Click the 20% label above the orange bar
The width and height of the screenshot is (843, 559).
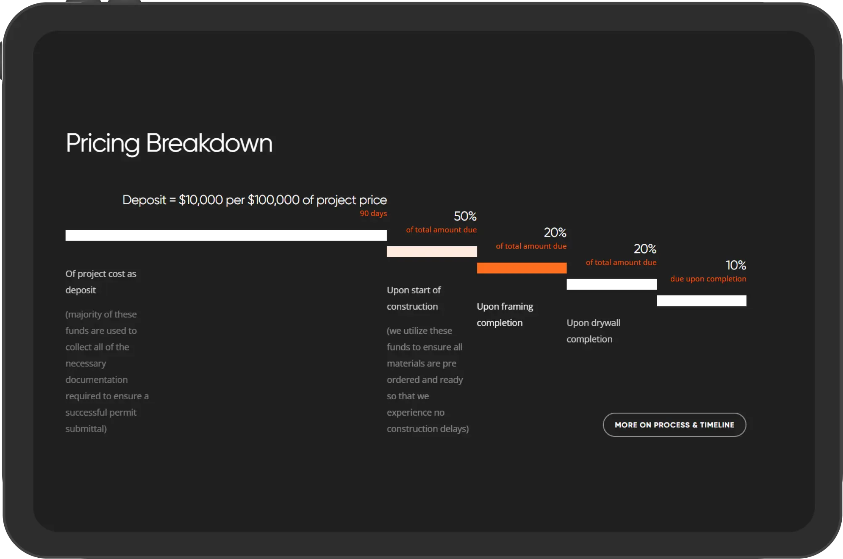tap(555, 232)
